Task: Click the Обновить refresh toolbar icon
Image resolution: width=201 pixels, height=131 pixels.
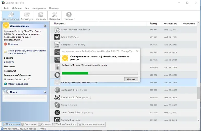Action: point(41,16)
